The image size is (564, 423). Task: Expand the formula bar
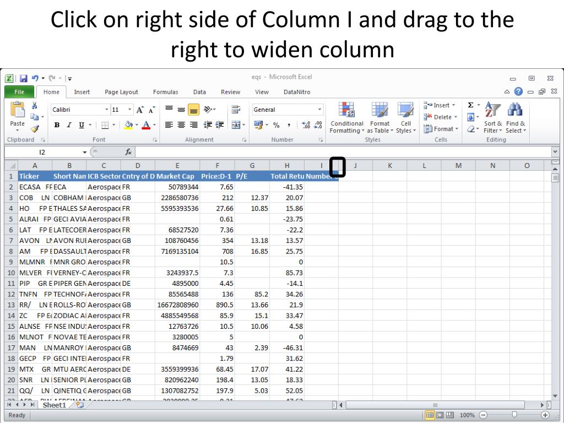pos(555,152)
